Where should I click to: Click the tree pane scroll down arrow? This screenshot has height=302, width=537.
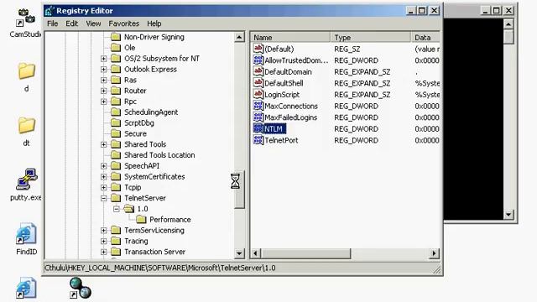pos(239,253)
